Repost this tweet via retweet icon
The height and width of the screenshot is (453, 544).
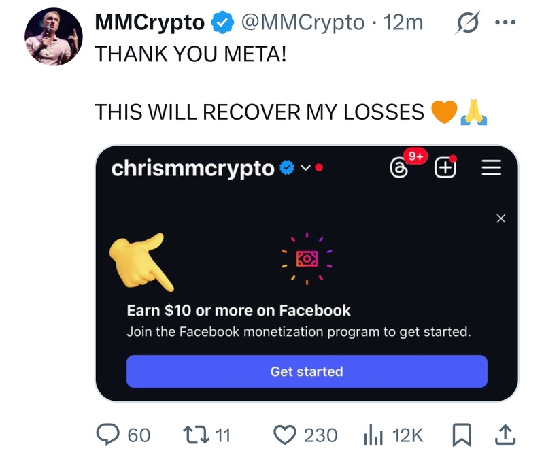196,435
